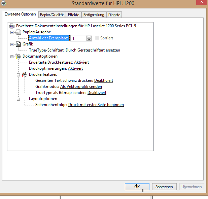Click the Dokumentoptionen printer icon
This screenshot has width=208, height=199.
[18, 56]
